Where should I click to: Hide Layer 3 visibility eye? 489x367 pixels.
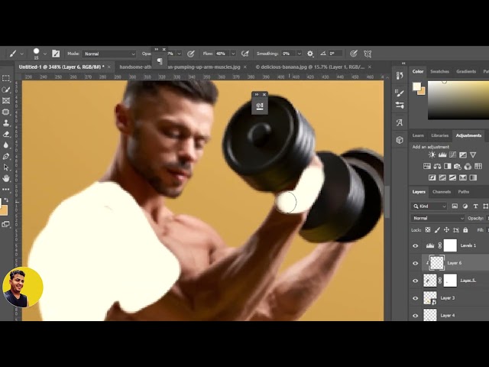tap(416, 298)
